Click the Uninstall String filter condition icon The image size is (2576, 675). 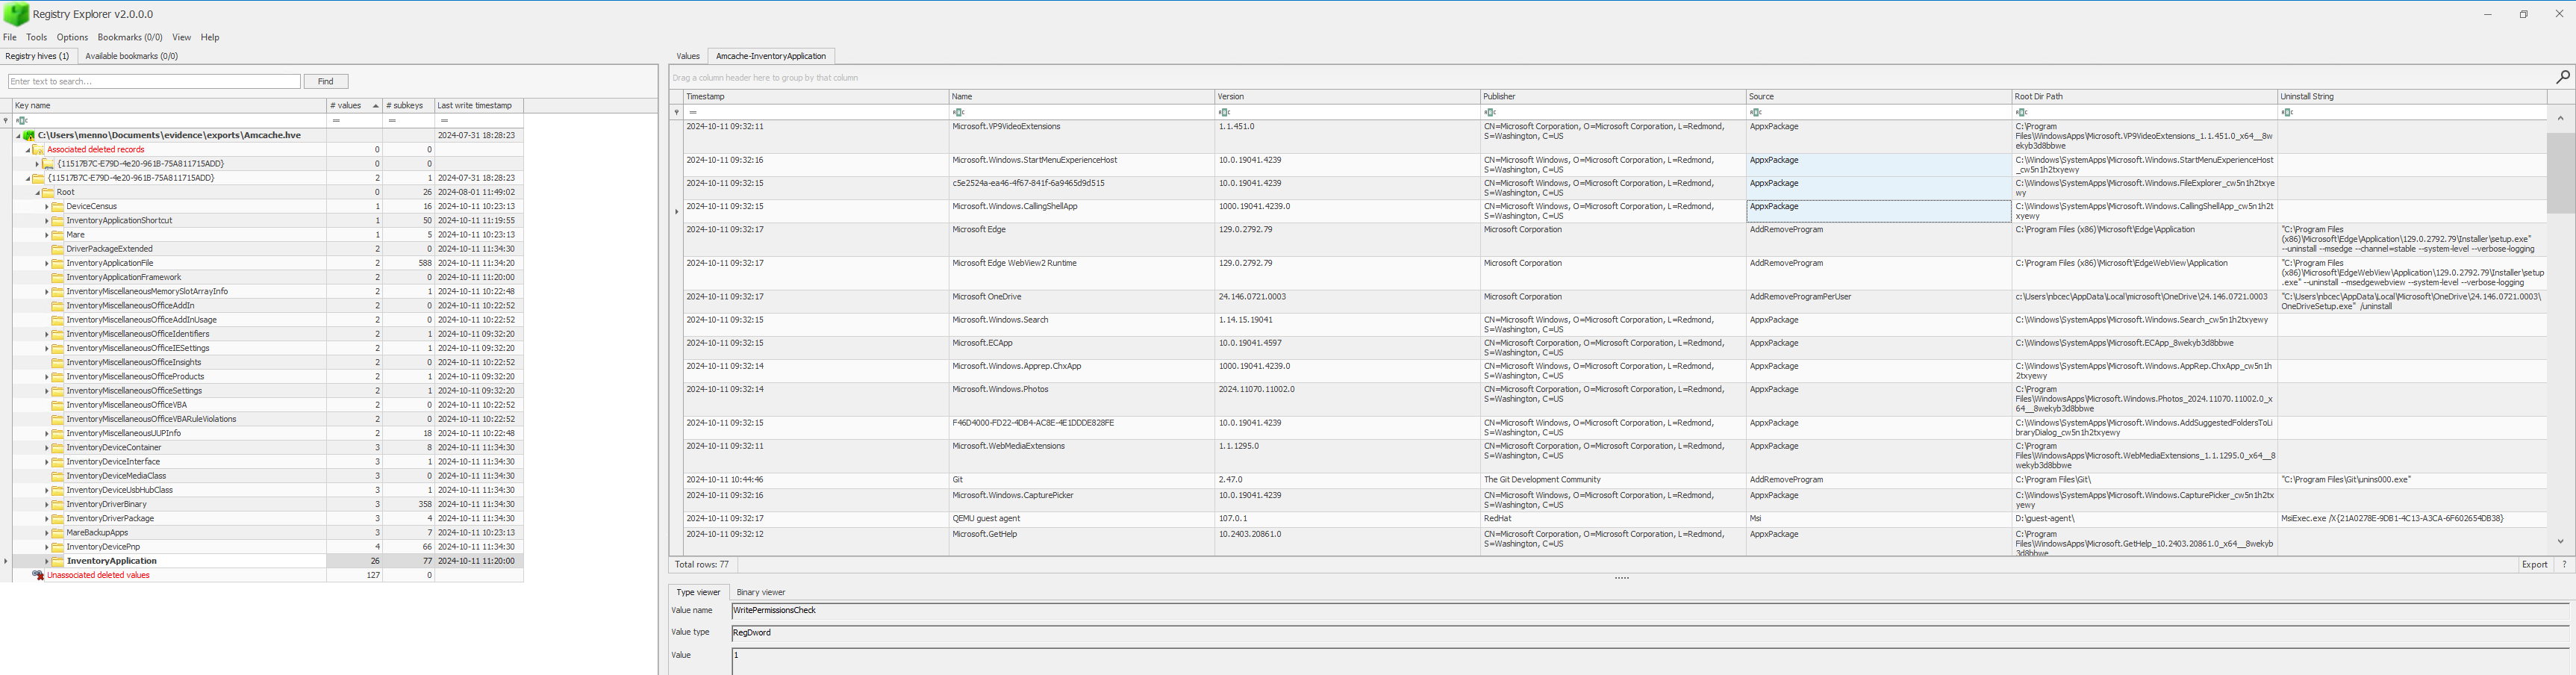coord(2288,112)
